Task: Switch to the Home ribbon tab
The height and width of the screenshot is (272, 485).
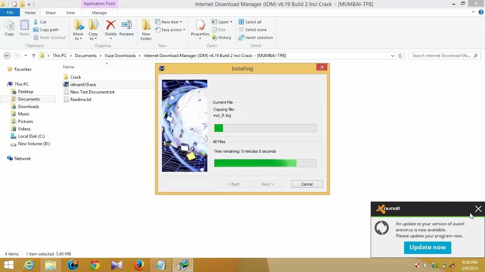Action: point(30,13)
